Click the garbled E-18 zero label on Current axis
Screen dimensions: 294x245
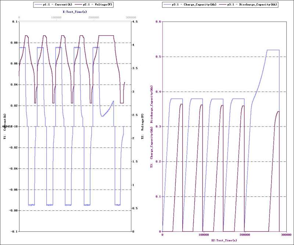click(x=10, y=127)
